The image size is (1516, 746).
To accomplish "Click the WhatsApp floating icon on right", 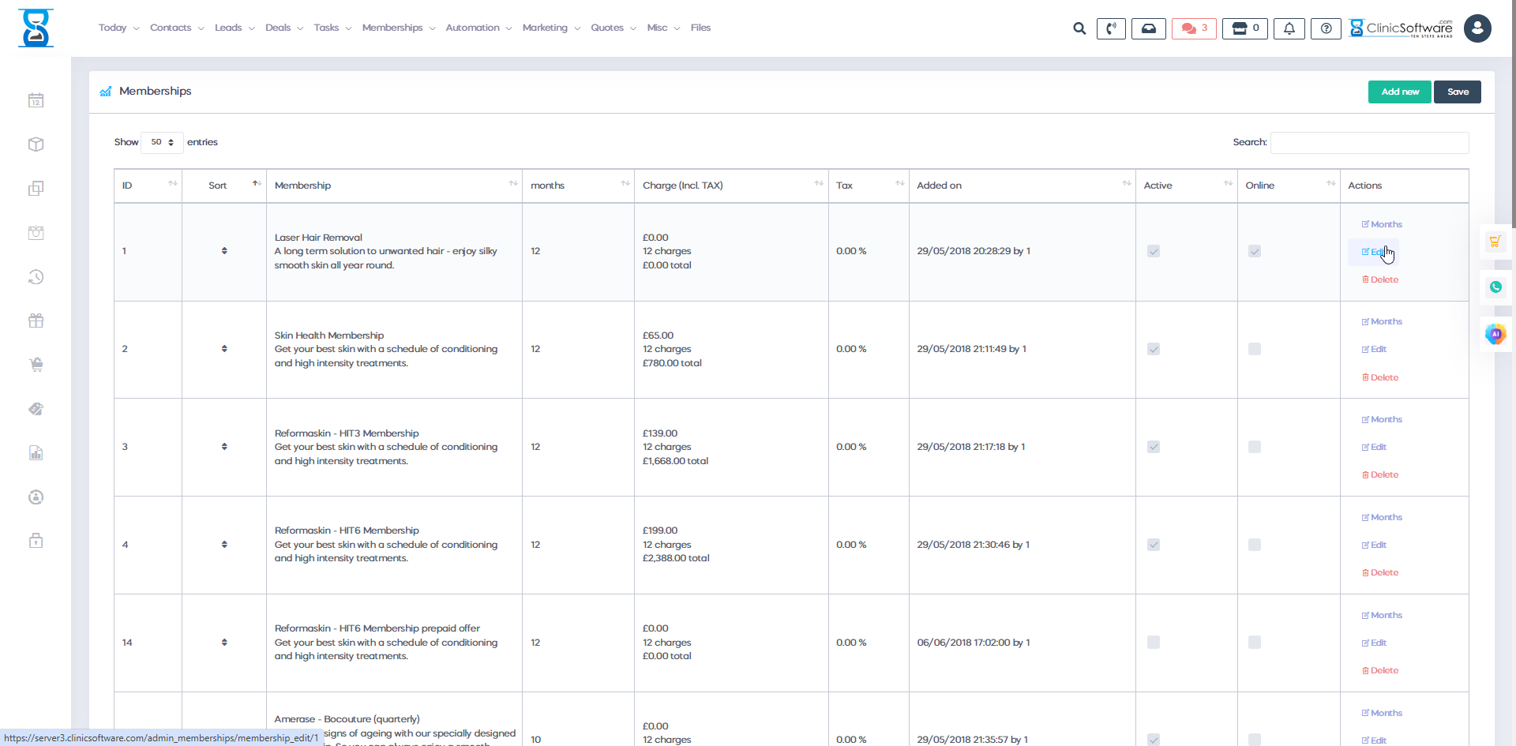I will 1495,287.
